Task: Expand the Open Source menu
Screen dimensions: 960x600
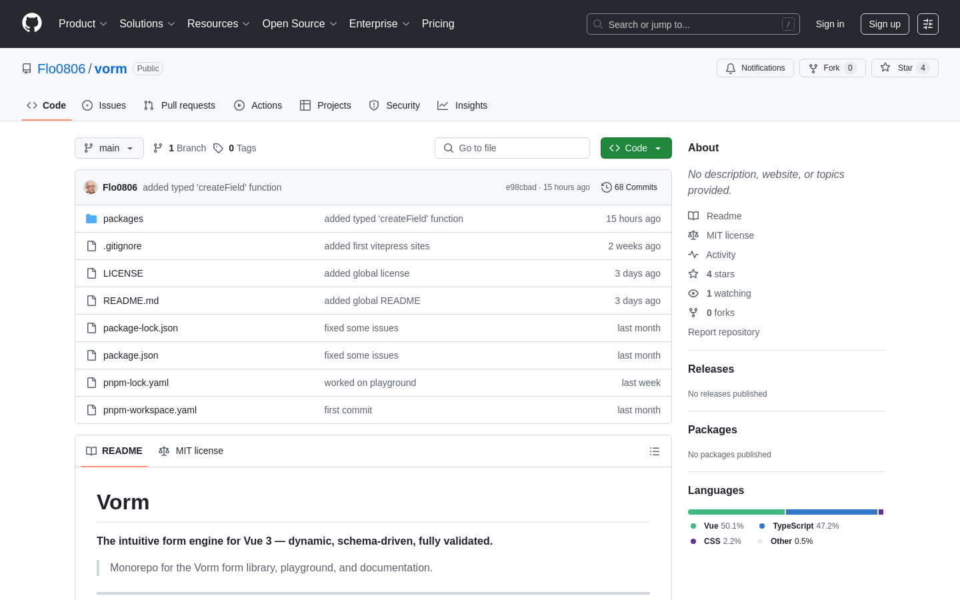Action: [300, 24]
